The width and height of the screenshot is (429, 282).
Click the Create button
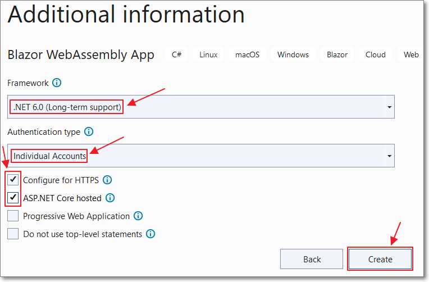pos(380,259)
